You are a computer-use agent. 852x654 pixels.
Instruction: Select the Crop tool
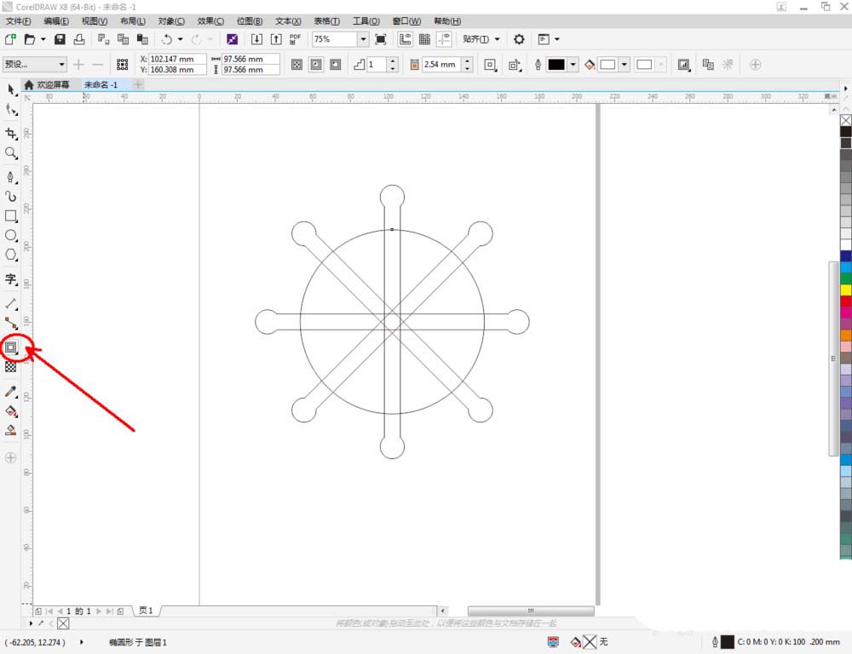click(x=11, y=133)
